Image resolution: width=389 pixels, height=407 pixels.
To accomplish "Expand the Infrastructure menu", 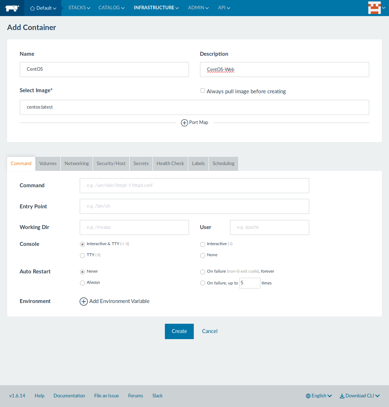I will [x=156, y=8].
